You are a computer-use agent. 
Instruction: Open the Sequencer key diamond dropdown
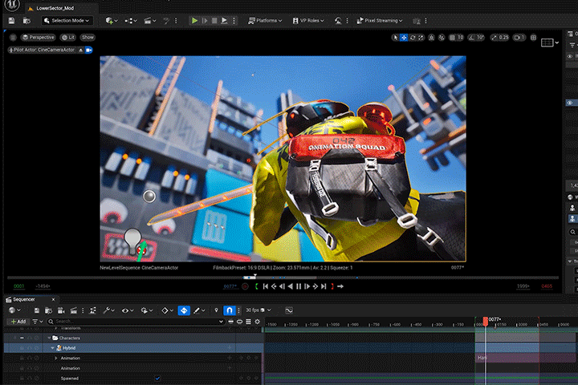pos(167,310)
